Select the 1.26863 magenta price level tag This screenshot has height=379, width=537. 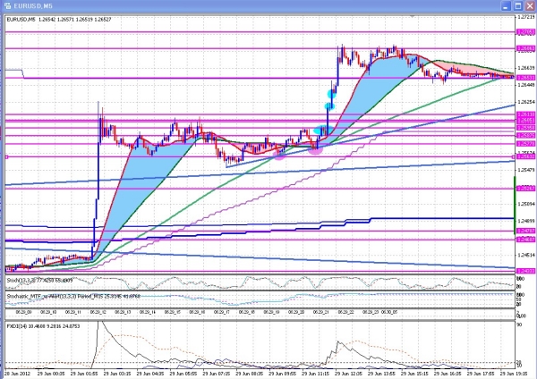[525, 48]
